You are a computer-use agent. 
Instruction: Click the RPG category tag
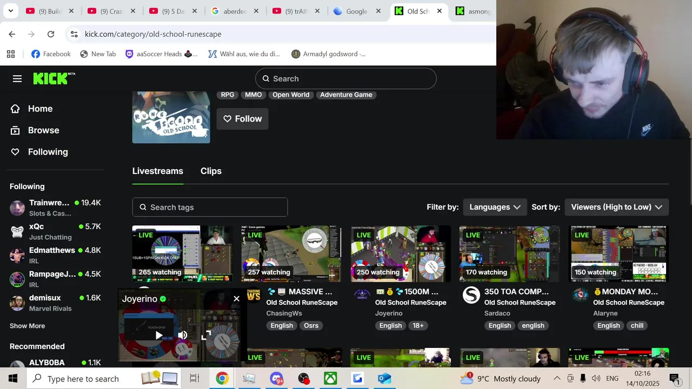[x=228, y=95]
